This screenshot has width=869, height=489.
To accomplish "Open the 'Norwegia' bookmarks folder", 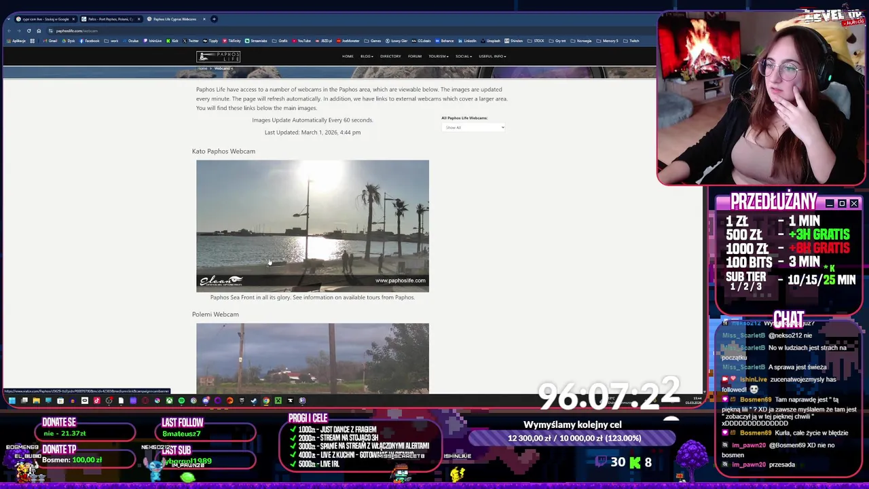I will coord(581,41).
